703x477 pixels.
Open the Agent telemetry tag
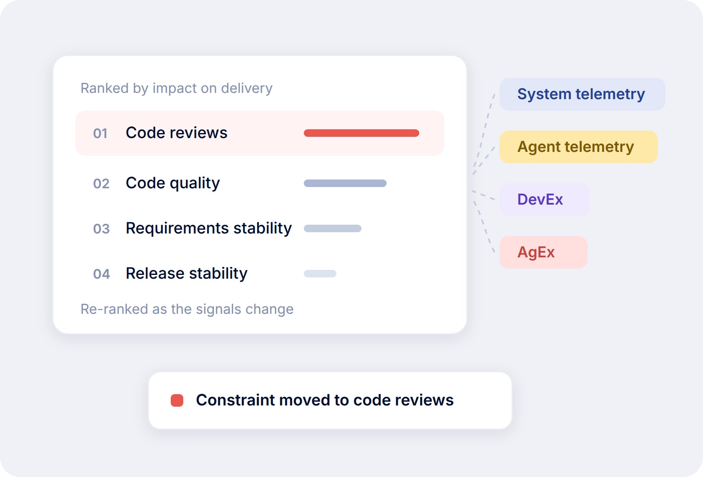[579, 147]
